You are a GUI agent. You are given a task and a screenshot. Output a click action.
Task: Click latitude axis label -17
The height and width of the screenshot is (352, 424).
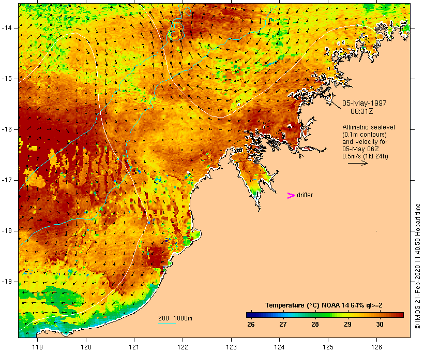[7, 180]
